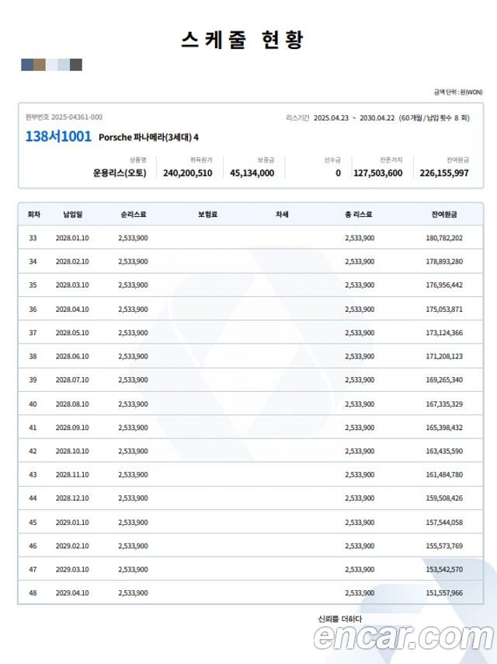Select the 순리스료 column header

point(133,214)
